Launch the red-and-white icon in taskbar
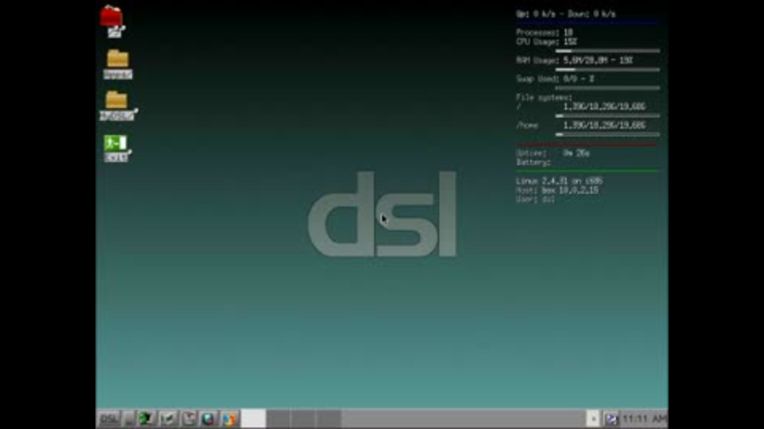The height and width of the screenshot is (429, 764). [x=189, y=419]
